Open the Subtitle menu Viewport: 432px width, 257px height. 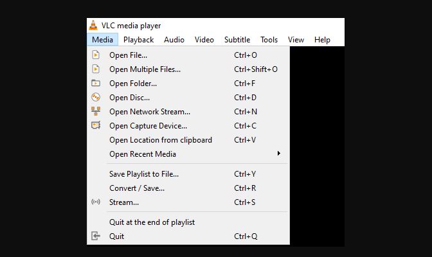click(237, 40)
